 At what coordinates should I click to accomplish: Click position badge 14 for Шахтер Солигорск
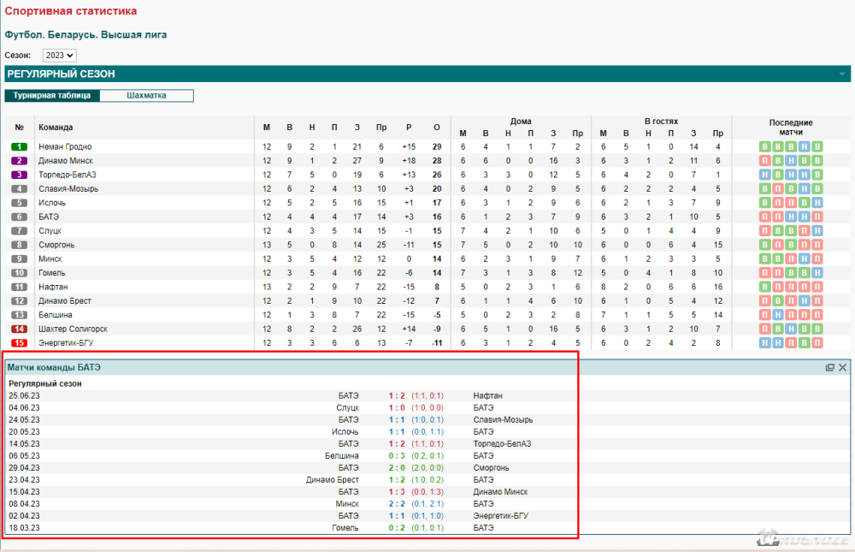click(x=20, y=329)
